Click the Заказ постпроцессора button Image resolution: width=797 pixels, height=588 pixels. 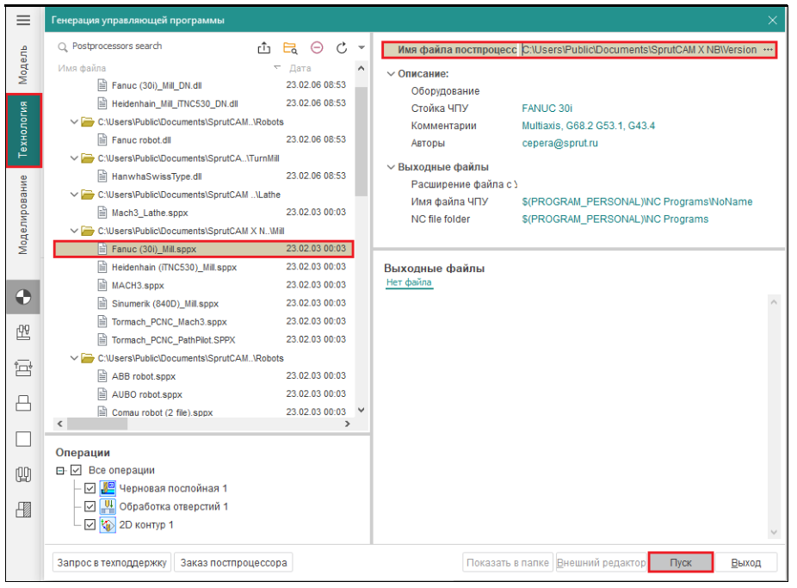point(233,563)
